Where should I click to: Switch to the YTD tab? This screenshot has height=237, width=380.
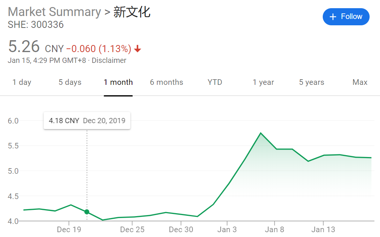coord(215,82)
